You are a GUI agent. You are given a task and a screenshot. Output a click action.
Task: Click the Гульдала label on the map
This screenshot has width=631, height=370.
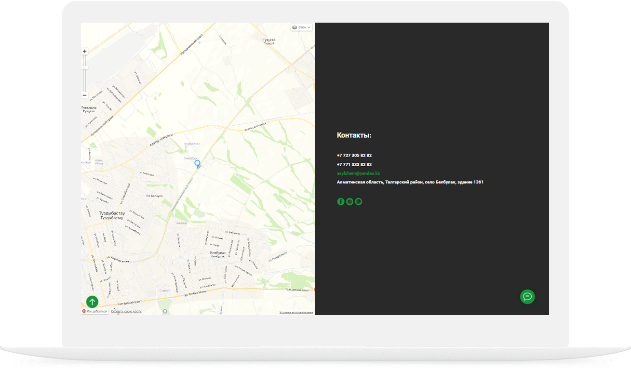pos(89,108)
